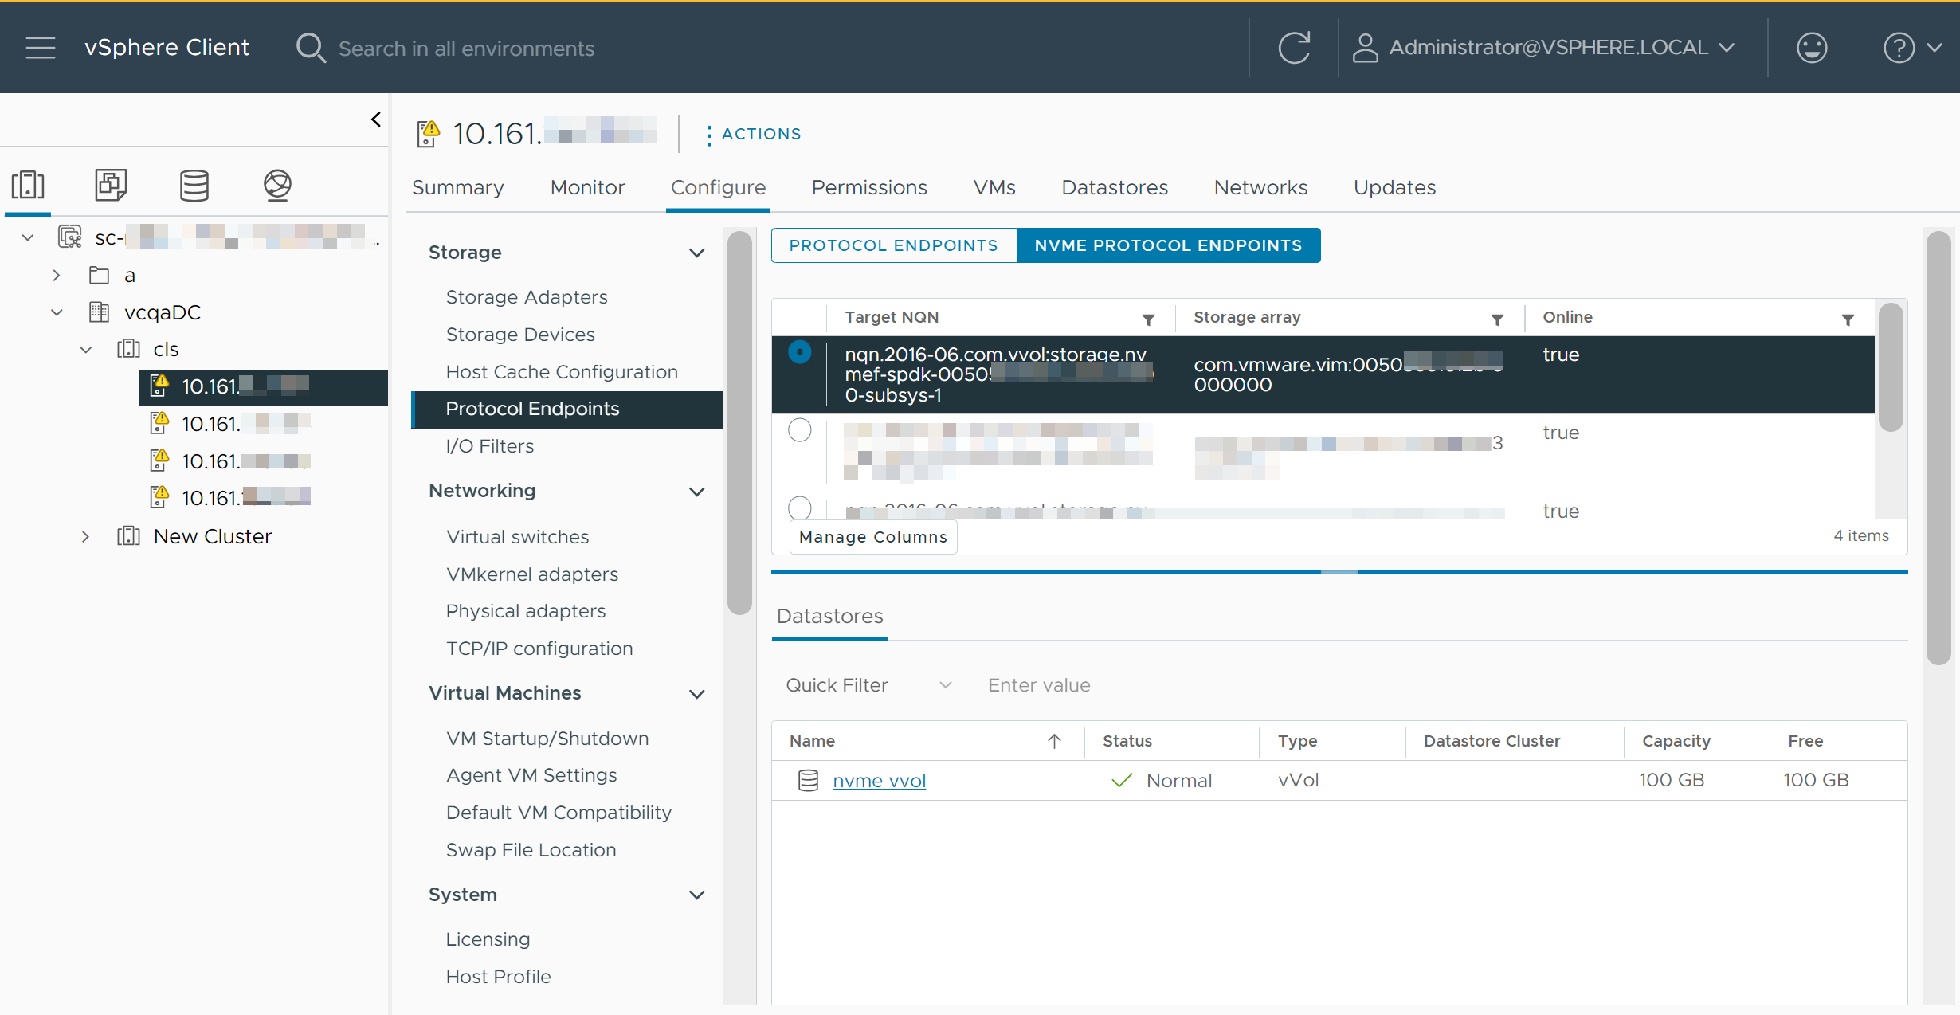
Task: Focus the Enter value filter field
Action: tap(1099, 685)
